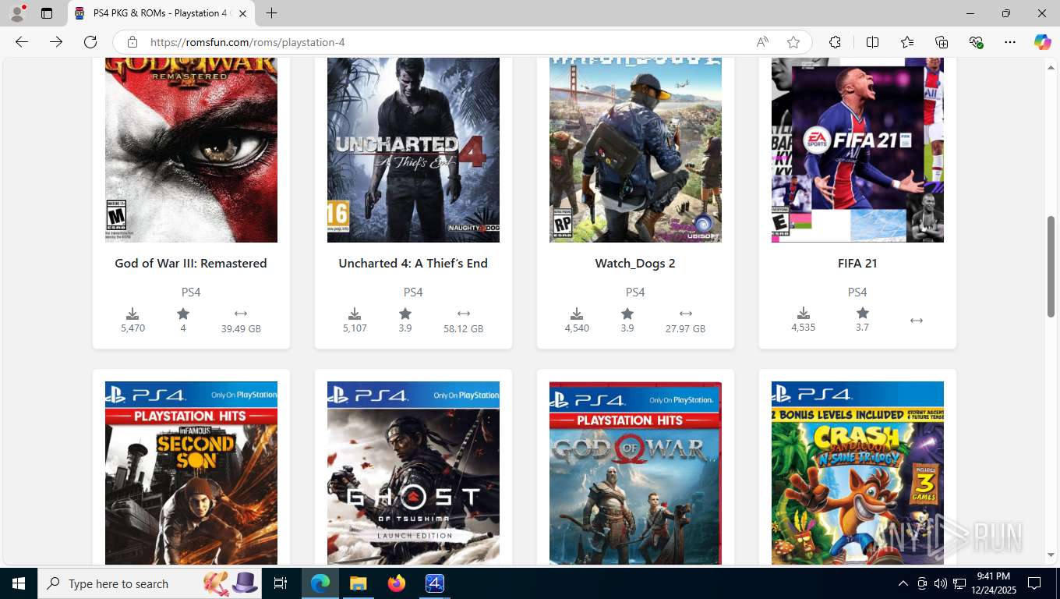This screenshot has width=1060, height=599.
Task: Click God of War III cover image
Action: coord(191,150)
